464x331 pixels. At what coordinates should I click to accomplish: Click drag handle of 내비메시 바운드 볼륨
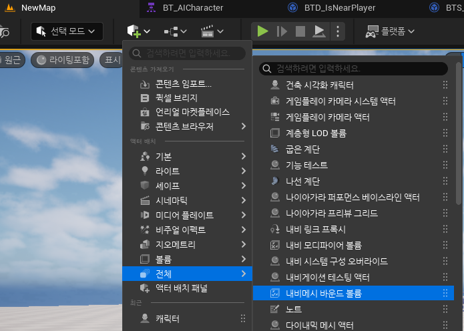(x=445, y=293)
